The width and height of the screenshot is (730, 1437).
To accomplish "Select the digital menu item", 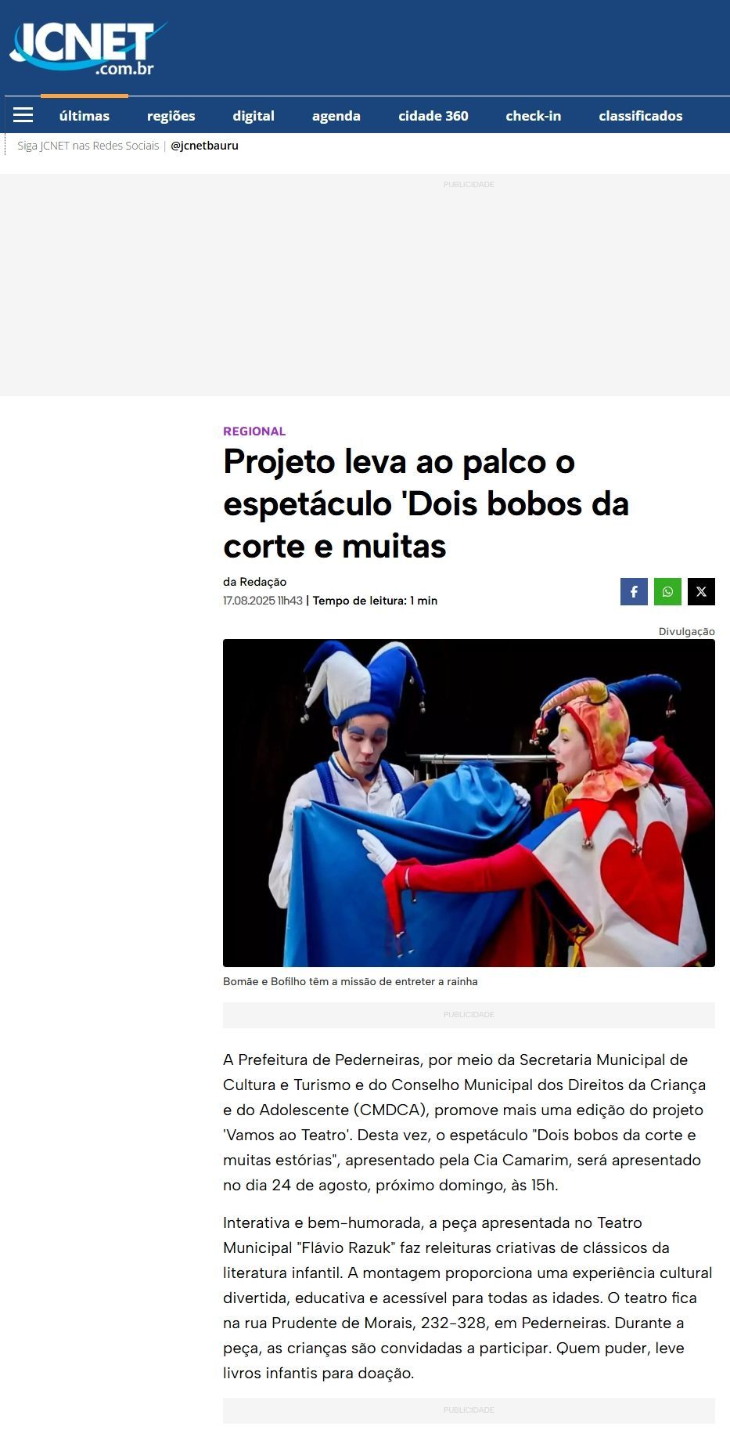I will click(x=254, y=116).
